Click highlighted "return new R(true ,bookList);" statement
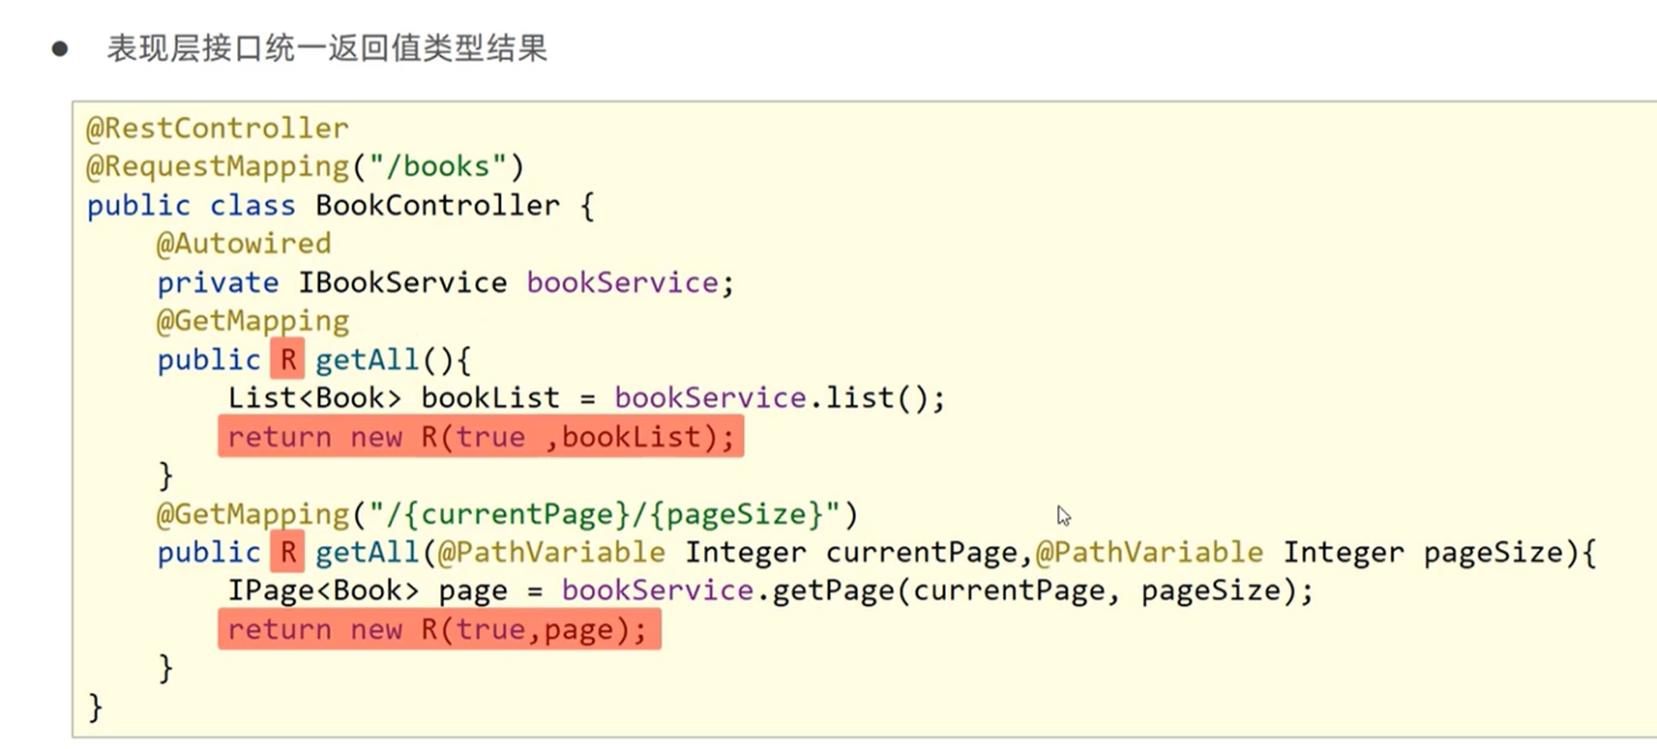Screen dimensions: 1657x749 pos(481,437)
